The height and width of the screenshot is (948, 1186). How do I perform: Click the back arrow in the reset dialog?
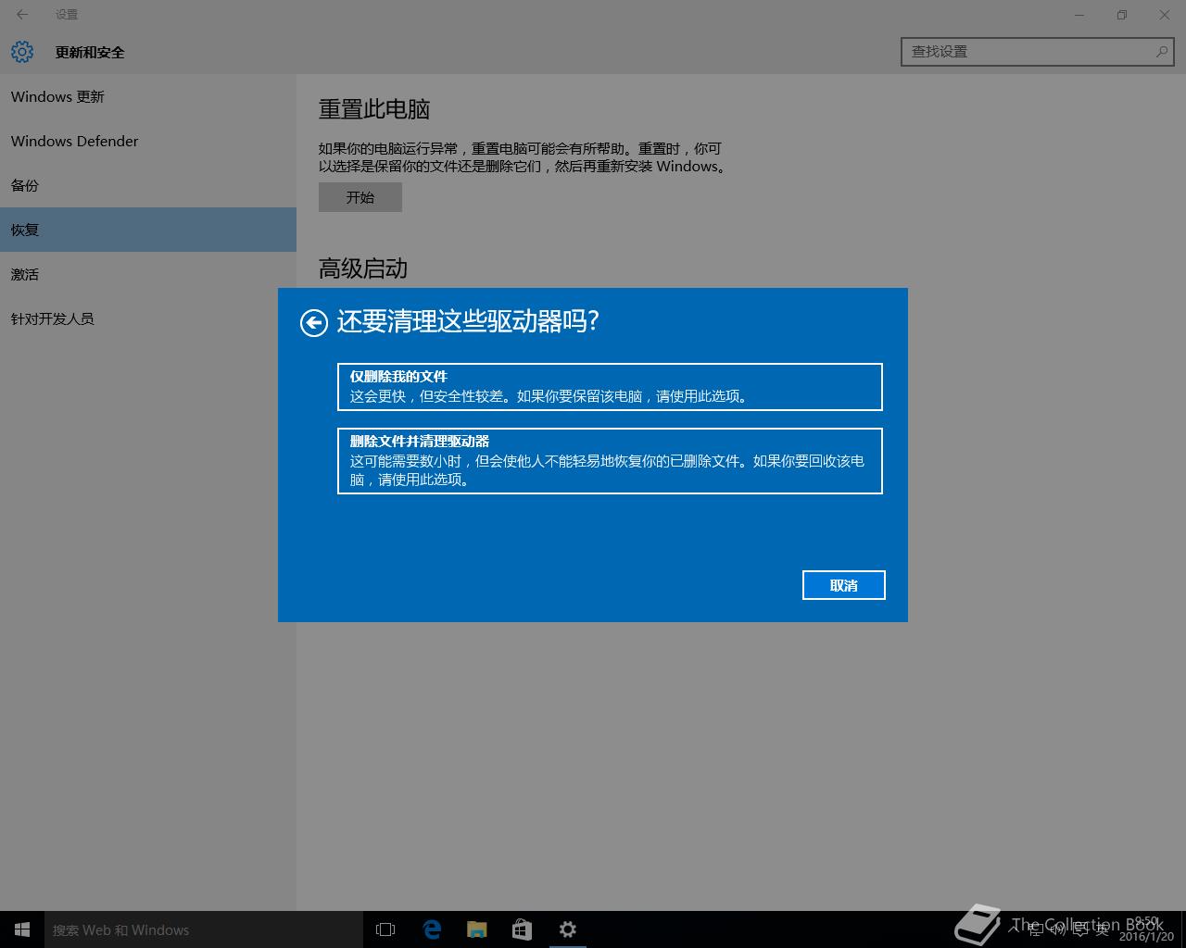point(314,322)
